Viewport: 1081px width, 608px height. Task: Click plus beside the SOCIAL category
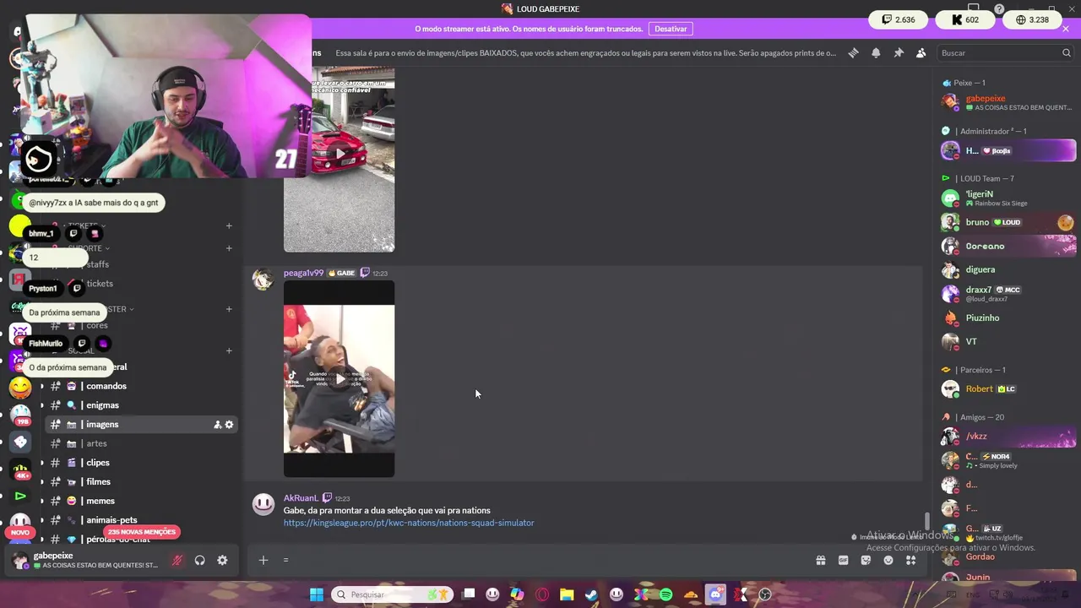(x=229, y=350)
